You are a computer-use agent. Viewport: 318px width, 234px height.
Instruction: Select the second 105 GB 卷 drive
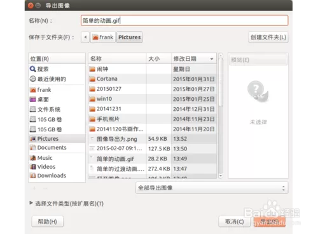[57, 129]
